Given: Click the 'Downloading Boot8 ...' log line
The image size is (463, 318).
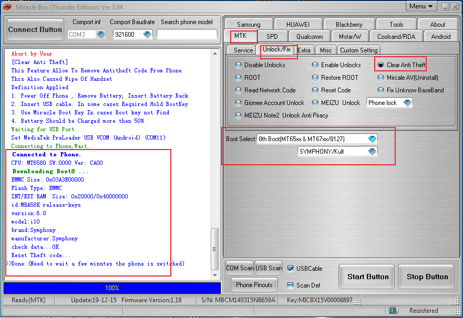Looking at the screenshot, I should [50, 171].
